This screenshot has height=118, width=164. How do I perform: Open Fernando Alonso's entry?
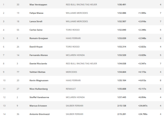tap(39, 55)
